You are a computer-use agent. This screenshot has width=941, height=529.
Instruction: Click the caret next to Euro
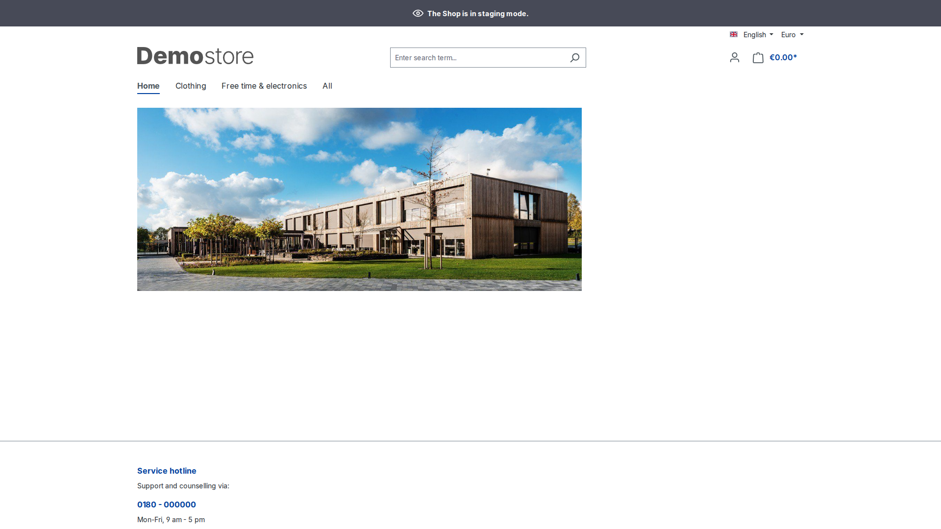coord(802,34)
